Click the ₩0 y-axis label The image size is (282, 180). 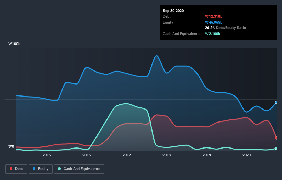click(11, 146)
